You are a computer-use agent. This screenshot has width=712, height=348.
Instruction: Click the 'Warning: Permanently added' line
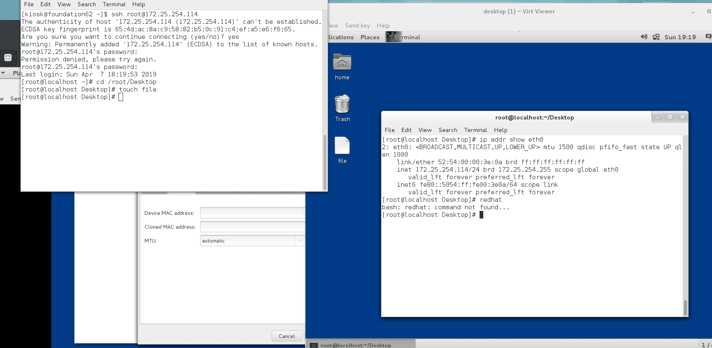click(x=169, y=44)
